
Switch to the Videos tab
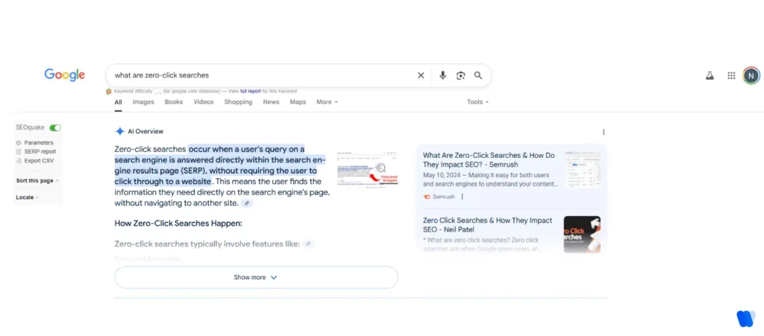204,102
